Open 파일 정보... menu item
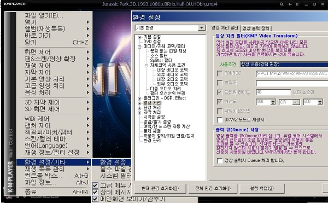328x203 pixels. click(54, 182)
